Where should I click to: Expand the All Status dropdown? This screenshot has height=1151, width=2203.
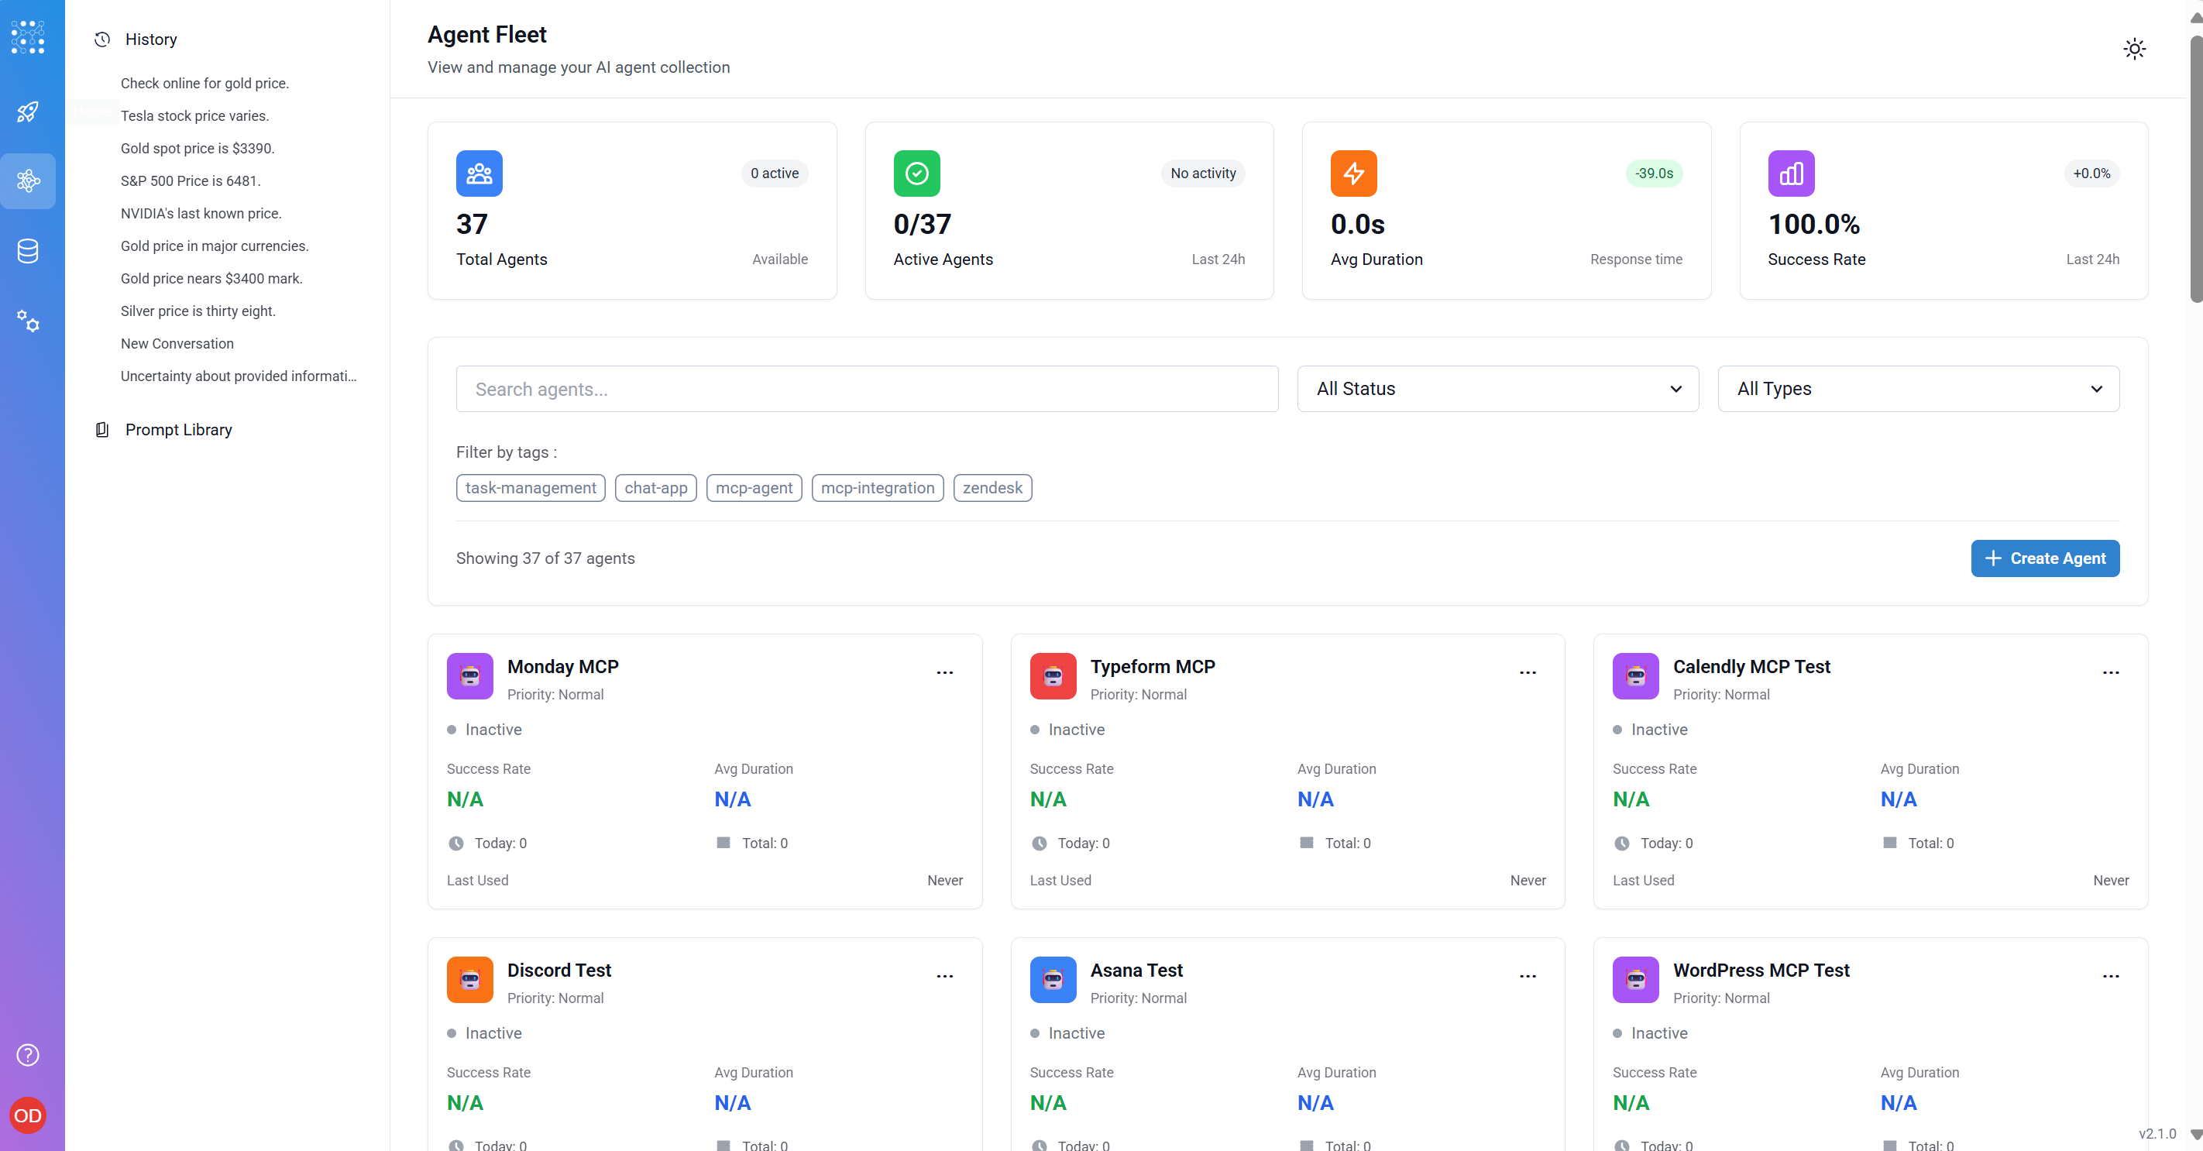1497,389
